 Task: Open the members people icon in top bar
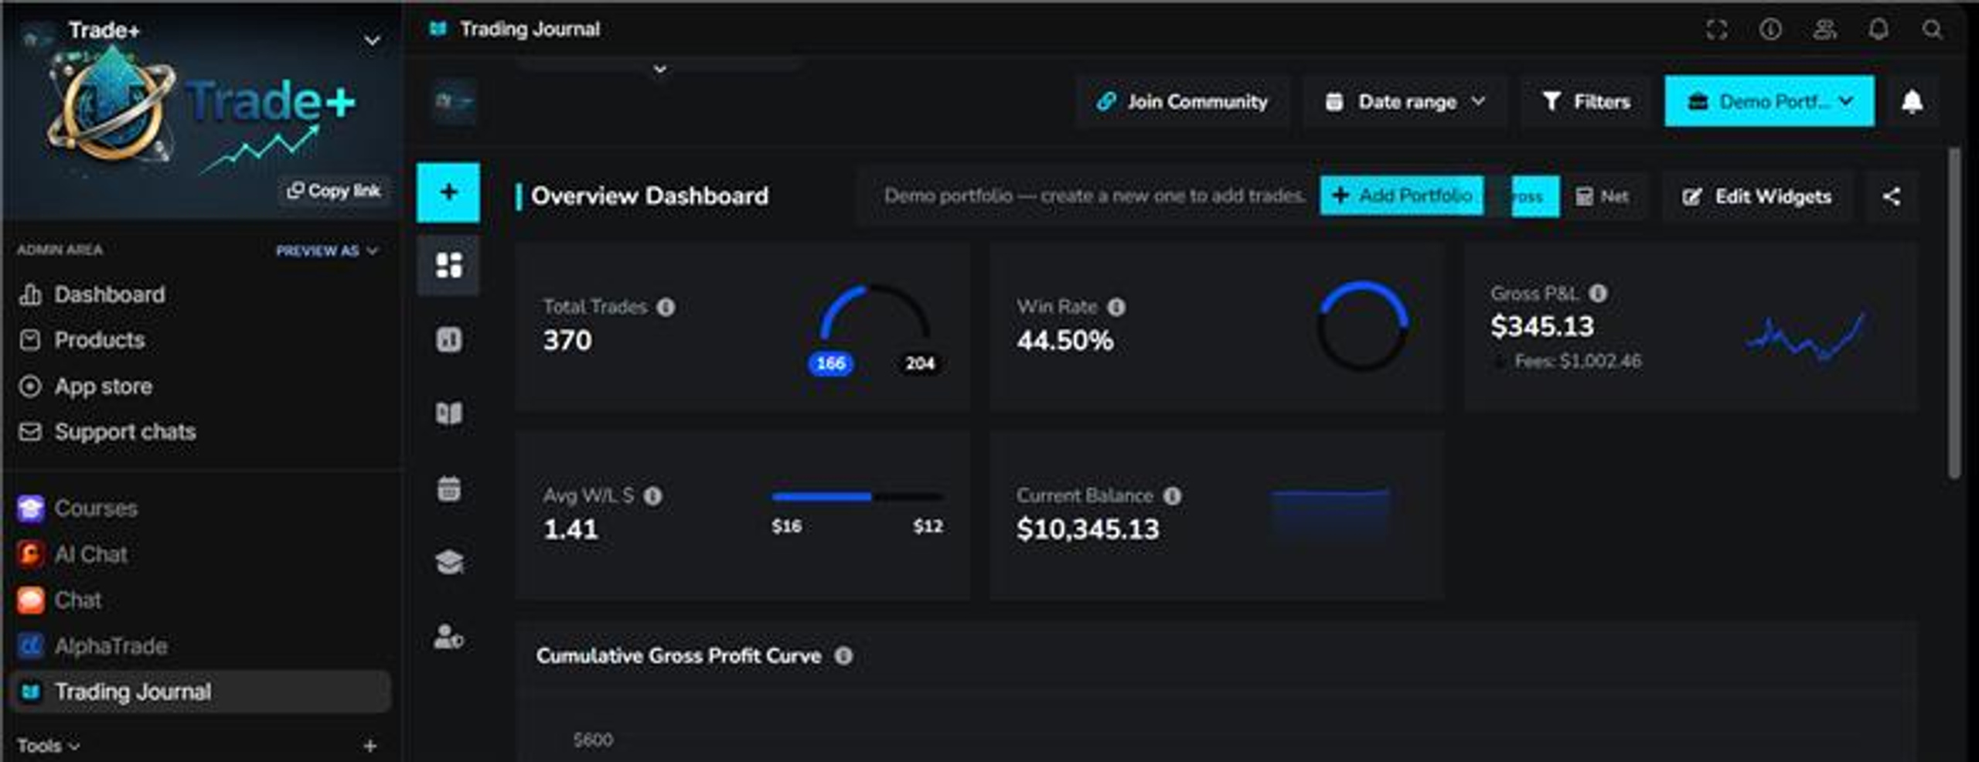(1824, 29)
